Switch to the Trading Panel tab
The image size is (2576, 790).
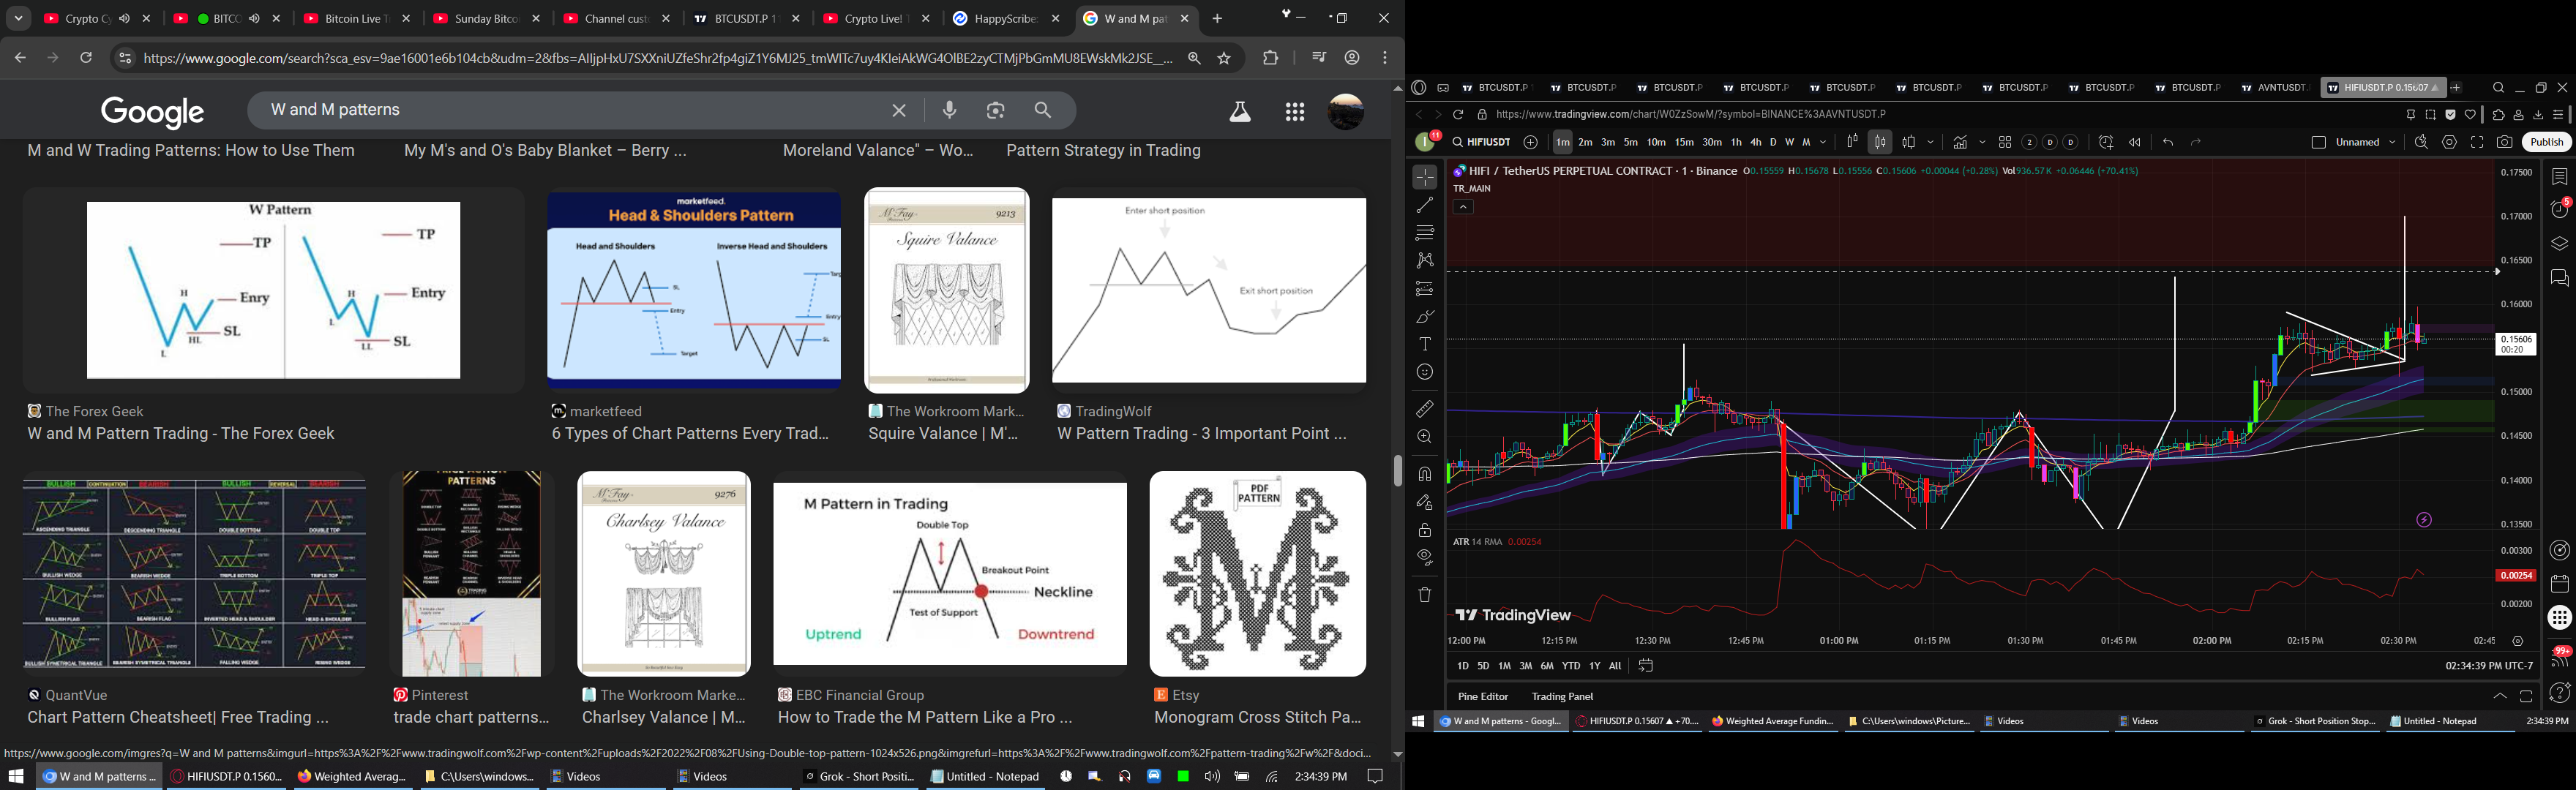point(1562,696)
